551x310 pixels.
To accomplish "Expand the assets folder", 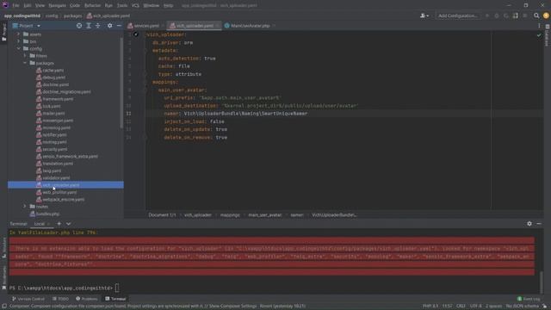I will [x=18, y=34].
